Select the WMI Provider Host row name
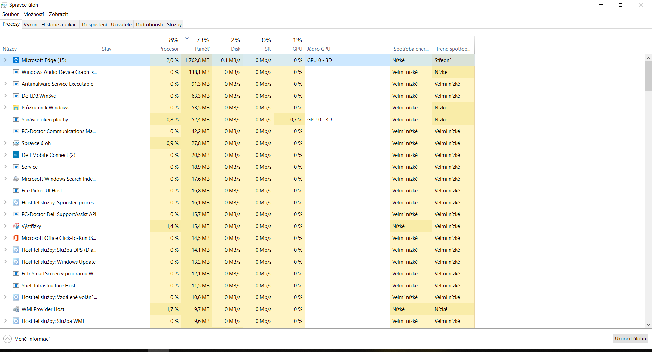652x352 pixels. click(43, 309)
